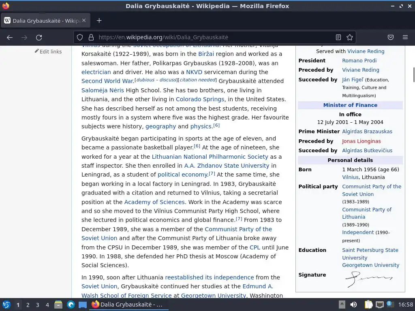Open the Algirdas Butkevičius link

(367, 151)
